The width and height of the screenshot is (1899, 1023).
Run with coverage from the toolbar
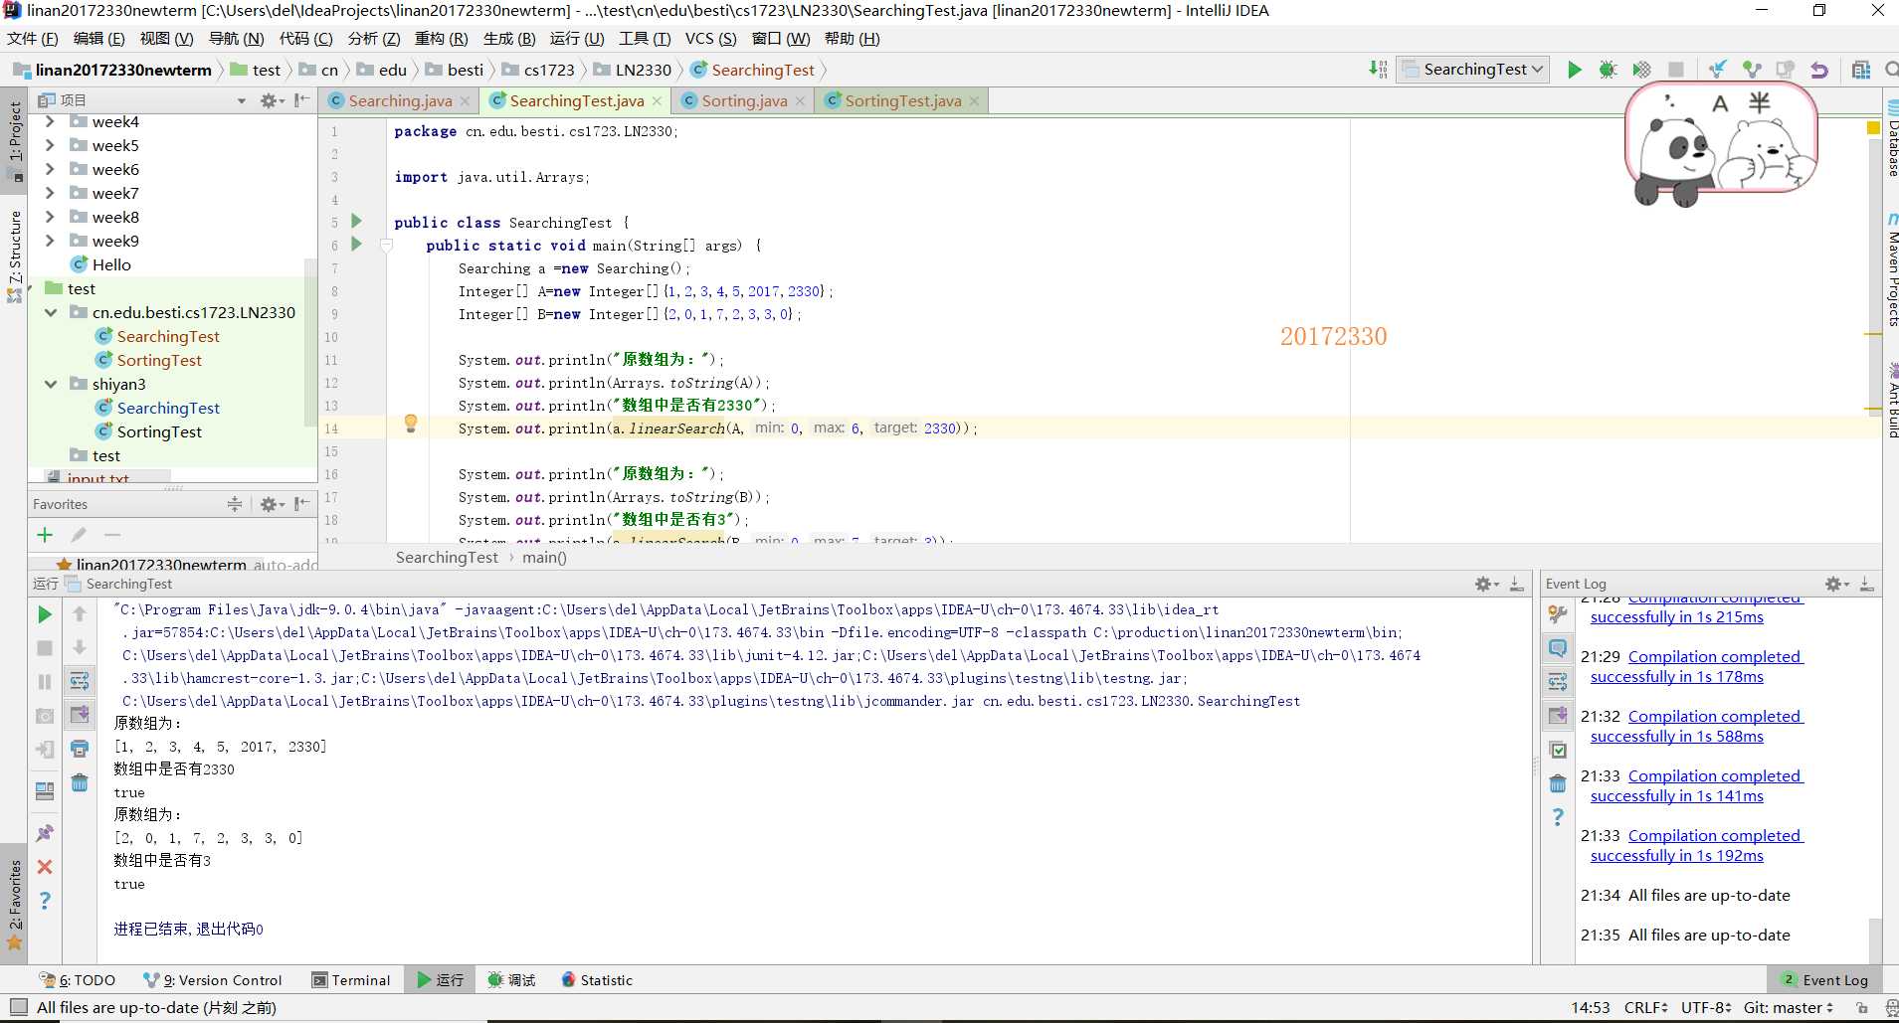pos(1641,70)
